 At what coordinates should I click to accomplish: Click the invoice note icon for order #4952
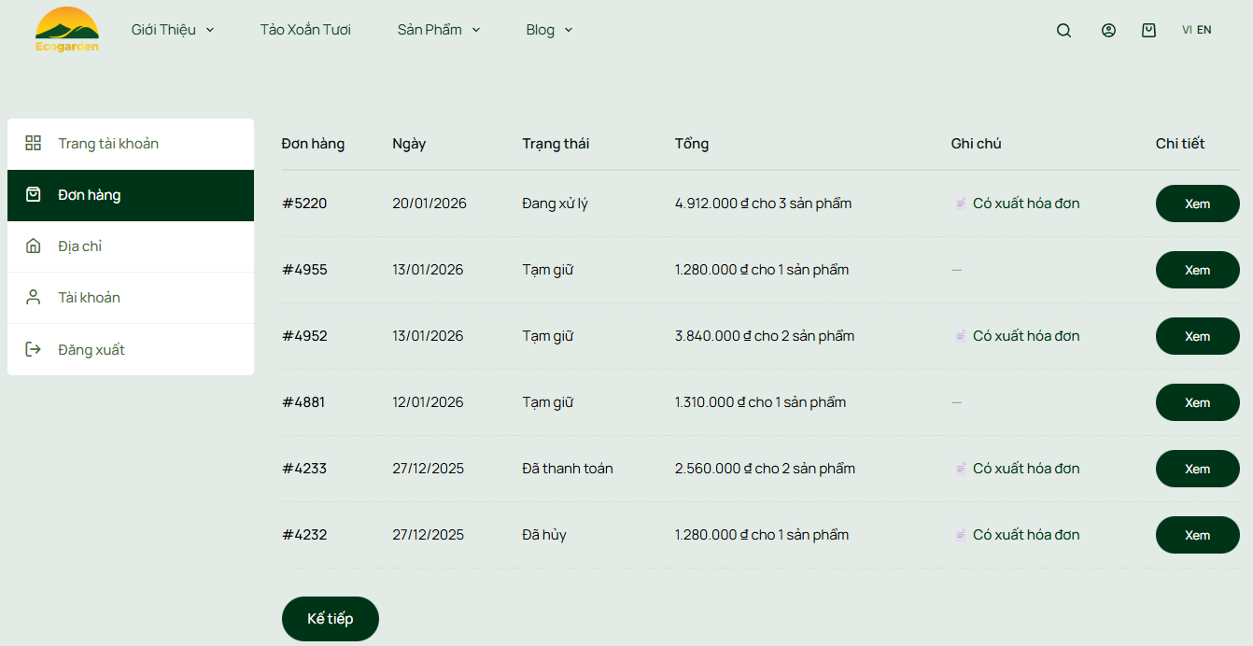960,336
